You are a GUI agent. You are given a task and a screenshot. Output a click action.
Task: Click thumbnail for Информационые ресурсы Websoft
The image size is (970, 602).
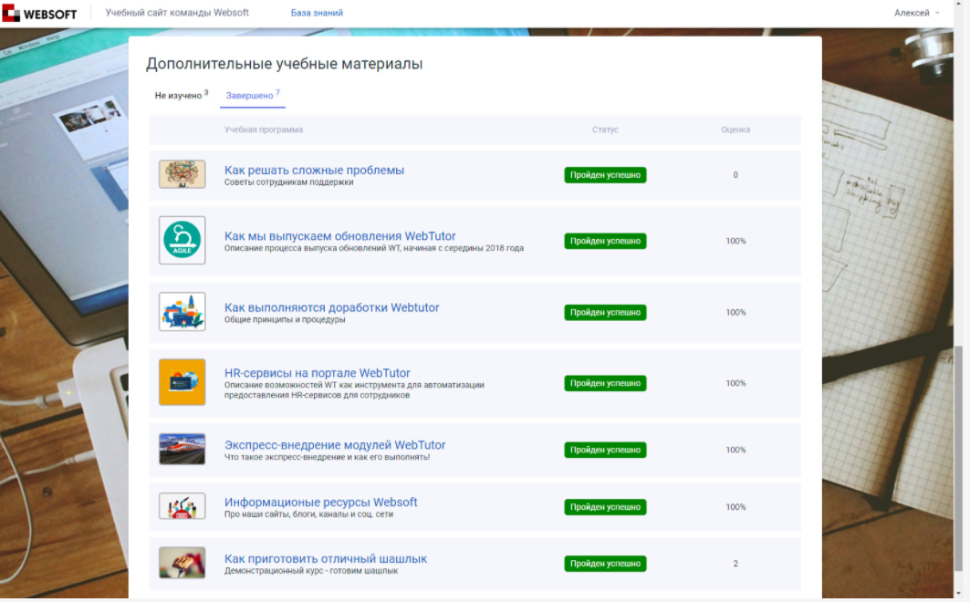point(182,506)
